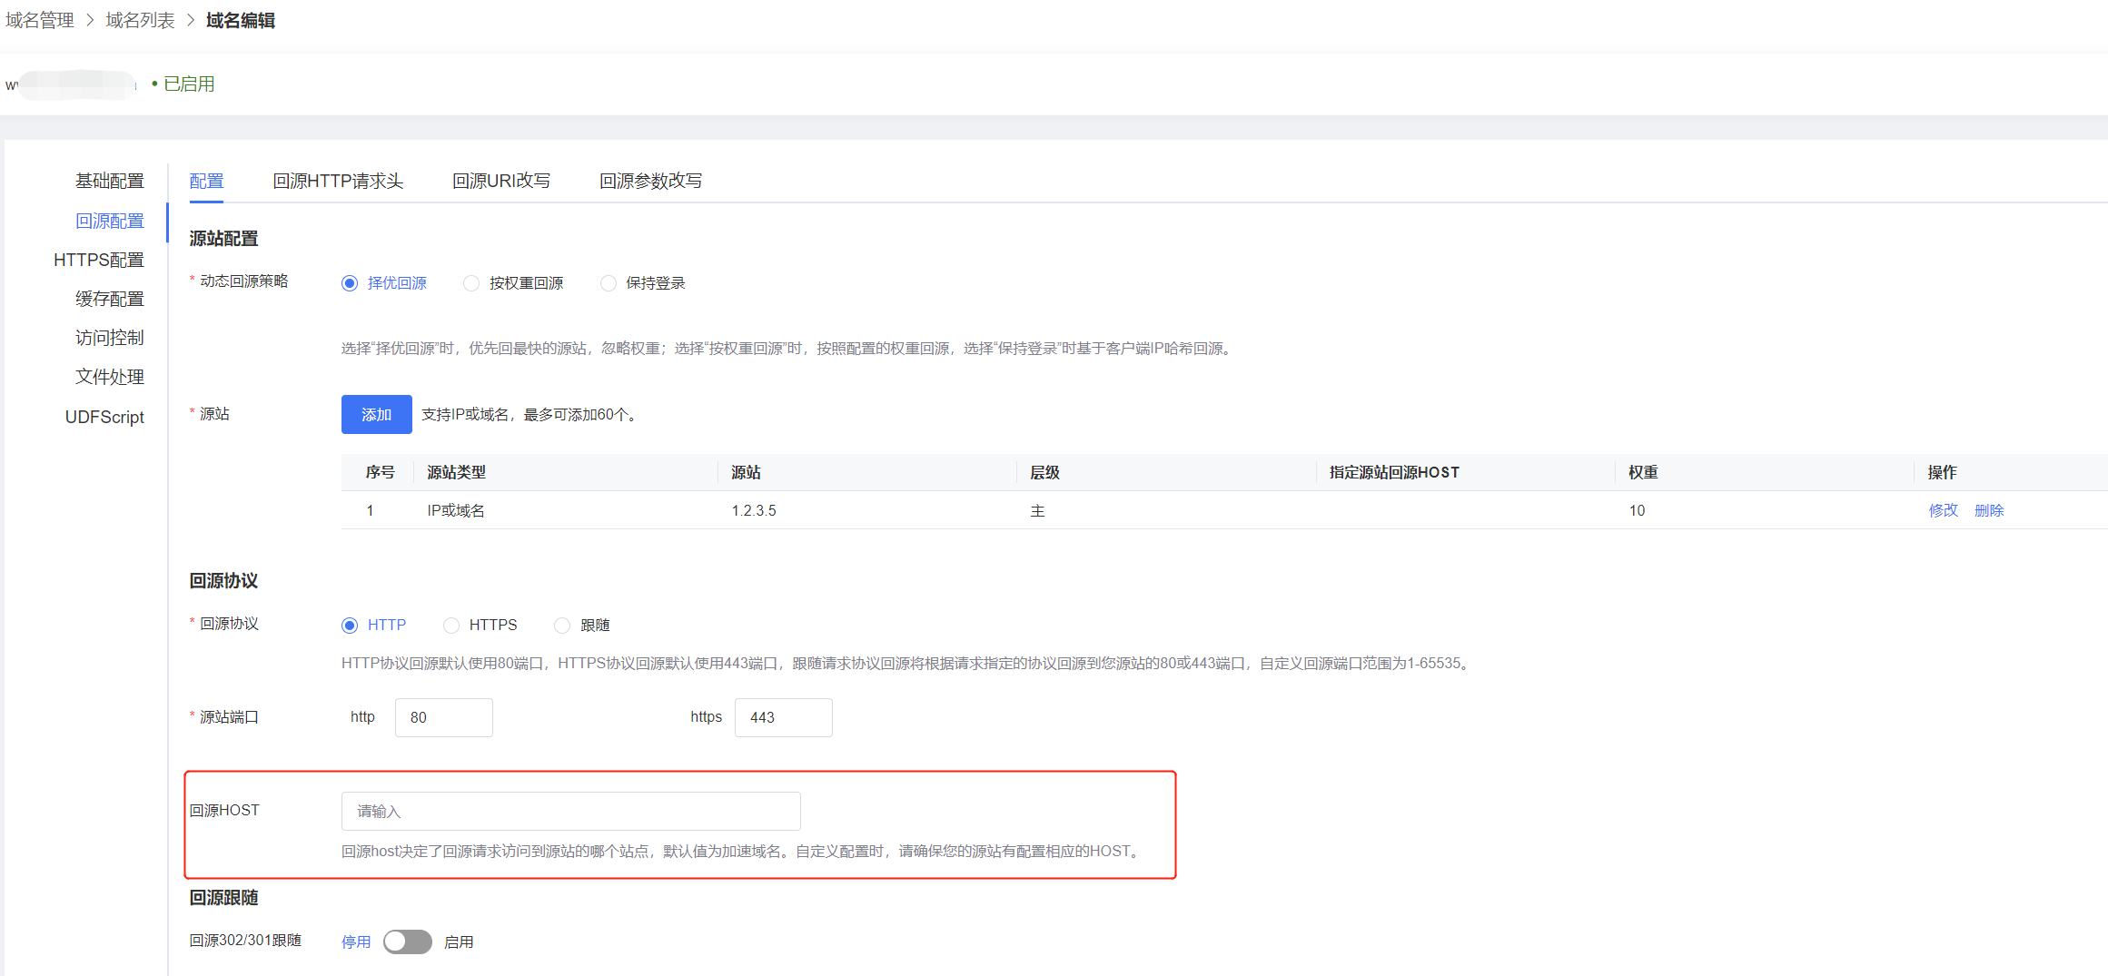The width and height of the screenshot is (2108, 976).
Task: Open 回源配置 in the sidebar
Action: point(110,221)
